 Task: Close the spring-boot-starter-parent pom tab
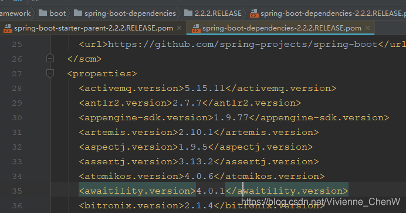tap(179, 28)
